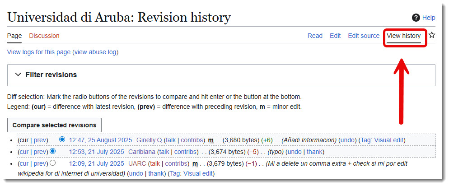Click the watchlist star icon
The height and width of the screenshot is (186, 449).
(432, 35)
